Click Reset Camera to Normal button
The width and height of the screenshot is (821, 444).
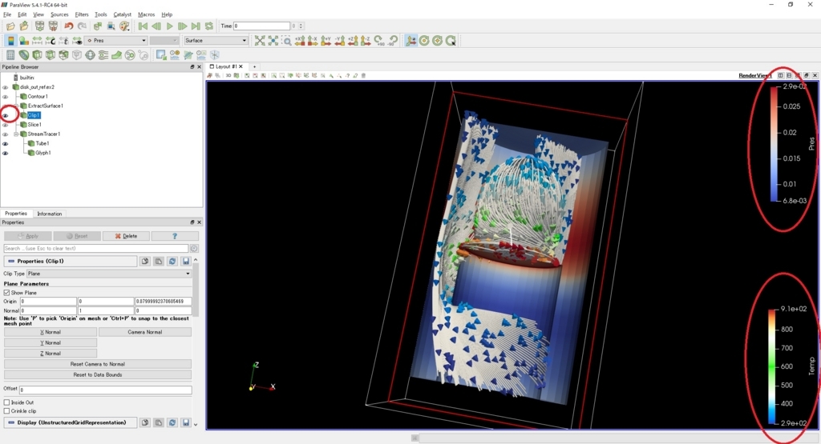pyautogui.click(x=98, y=364)
